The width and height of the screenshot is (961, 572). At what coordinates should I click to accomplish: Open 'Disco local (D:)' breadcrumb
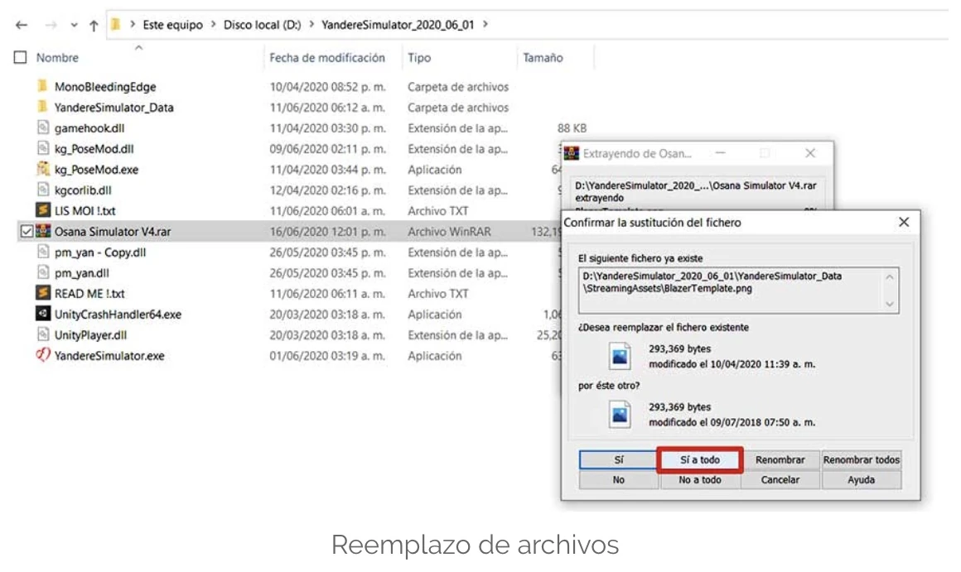[x=262, y=25]
